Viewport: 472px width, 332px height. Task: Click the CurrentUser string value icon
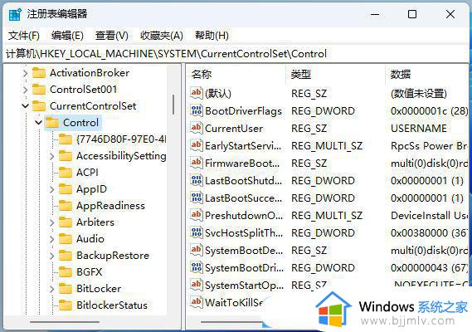[x=197, y=129]
